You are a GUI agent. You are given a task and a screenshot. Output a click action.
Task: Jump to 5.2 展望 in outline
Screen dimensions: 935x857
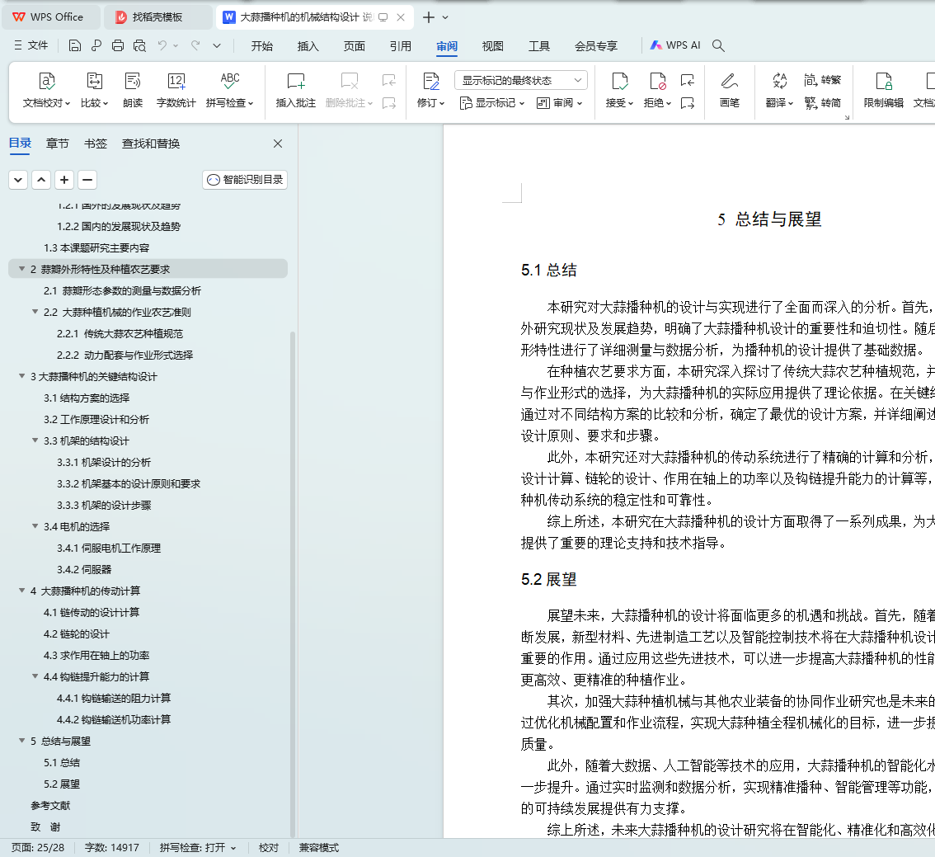click(61, 784)
